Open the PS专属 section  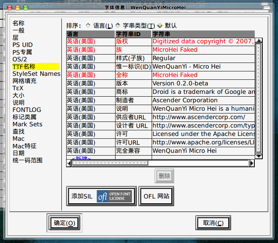coord(22,52)
